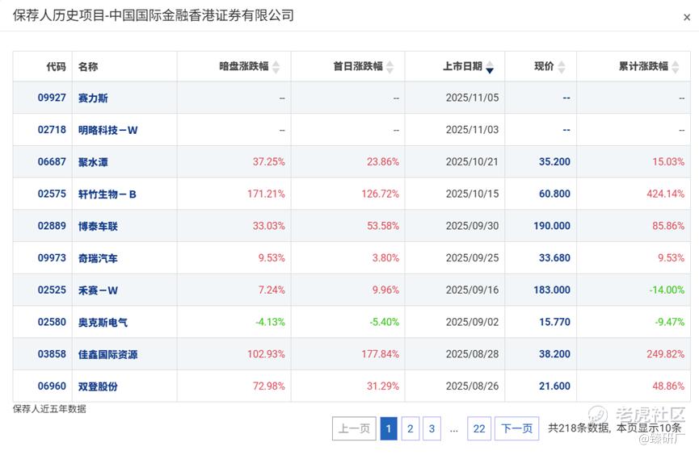The height and width of the screenshot is (455, 699).
Task: Click cumulative gain 249.82%
Action: click(x=666, y=354)
